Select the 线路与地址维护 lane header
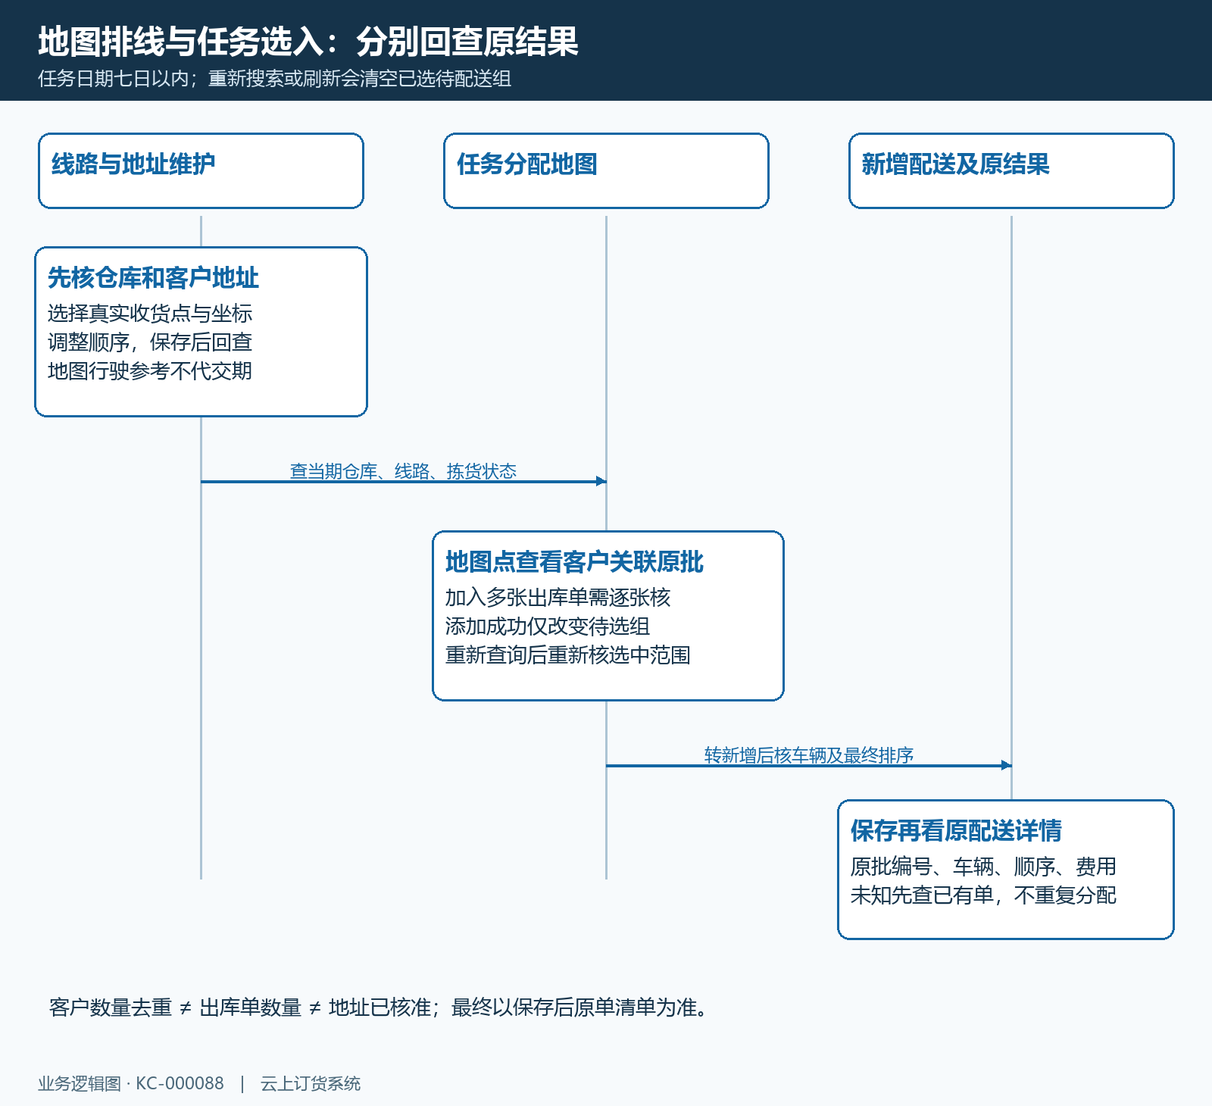The width and height of the screenshot is (1212, 1106). click(201, 170)
